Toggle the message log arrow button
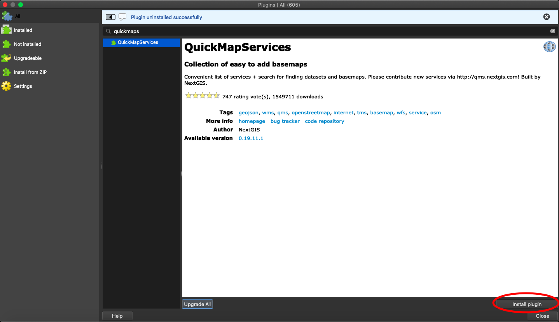The image size is (559, 322). point(111,17)
